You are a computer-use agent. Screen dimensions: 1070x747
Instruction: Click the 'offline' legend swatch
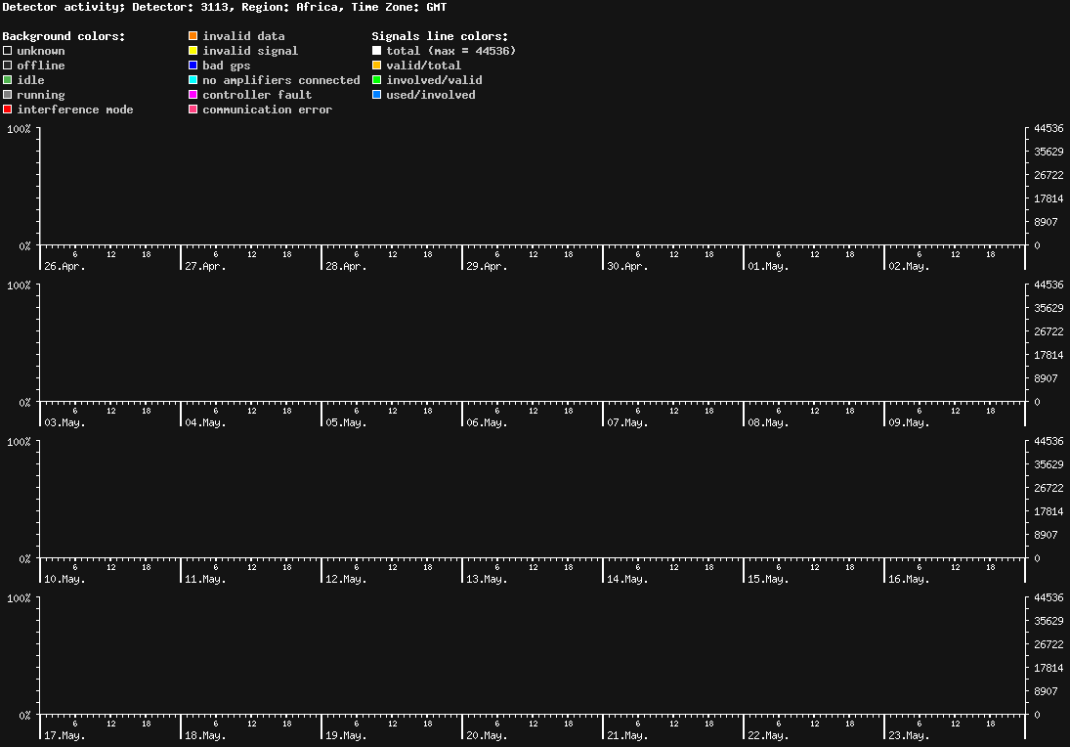pyautogui.click(x=8, y=66)
